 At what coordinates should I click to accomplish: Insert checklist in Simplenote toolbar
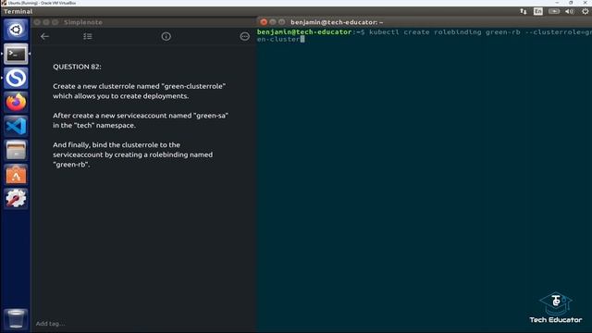(88, 37)
